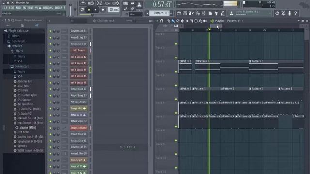
Task: Mute the reFX Nexus #2 channel
Action: pyautogui.click(x=50, y=57)
